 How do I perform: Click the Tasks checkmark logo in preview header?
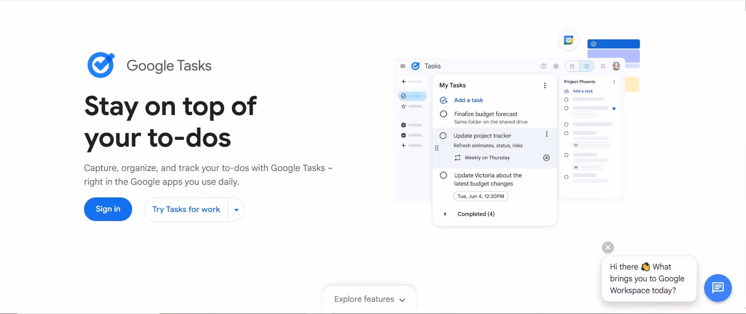(415, 66)
